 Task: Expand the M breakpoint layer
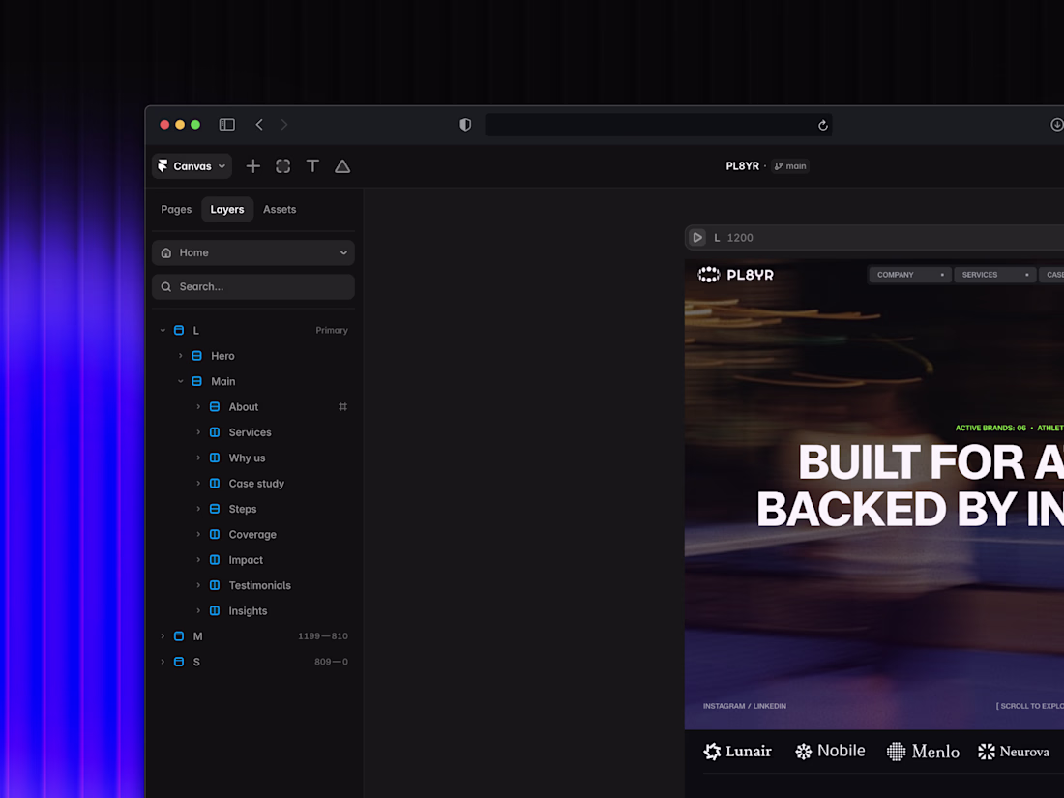coord(163,636)
